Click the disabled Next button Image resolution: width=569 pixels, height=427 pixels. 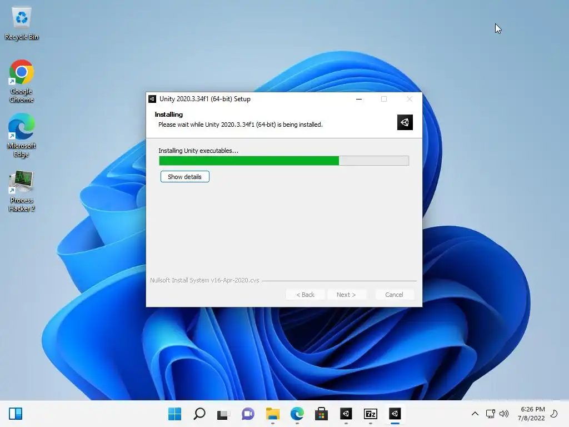(x=346, y=295)
